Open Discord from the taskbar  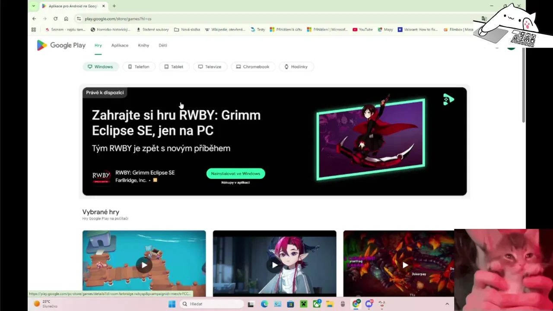369,304
